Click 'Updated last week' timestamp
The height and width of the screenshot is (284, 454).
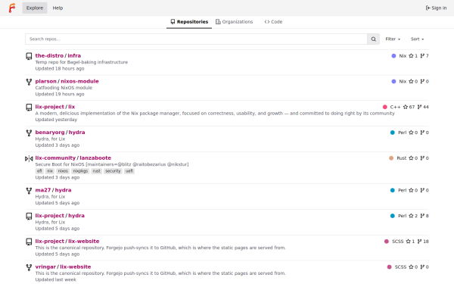click(55, 279)
